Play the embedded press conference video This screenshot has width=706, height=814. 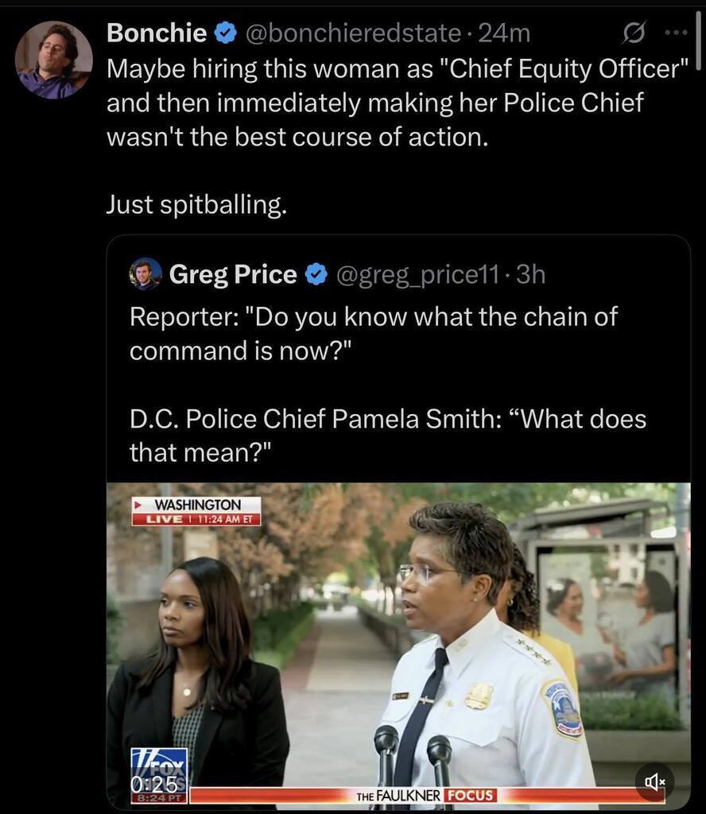[398, 636]
